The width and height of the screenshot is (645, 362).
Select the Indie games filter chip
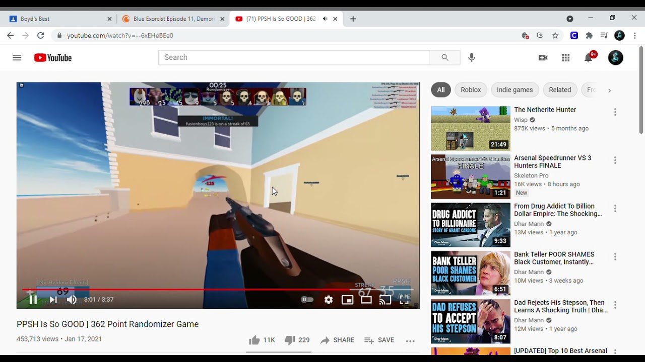pyautogui.click(x=514, y=90)
